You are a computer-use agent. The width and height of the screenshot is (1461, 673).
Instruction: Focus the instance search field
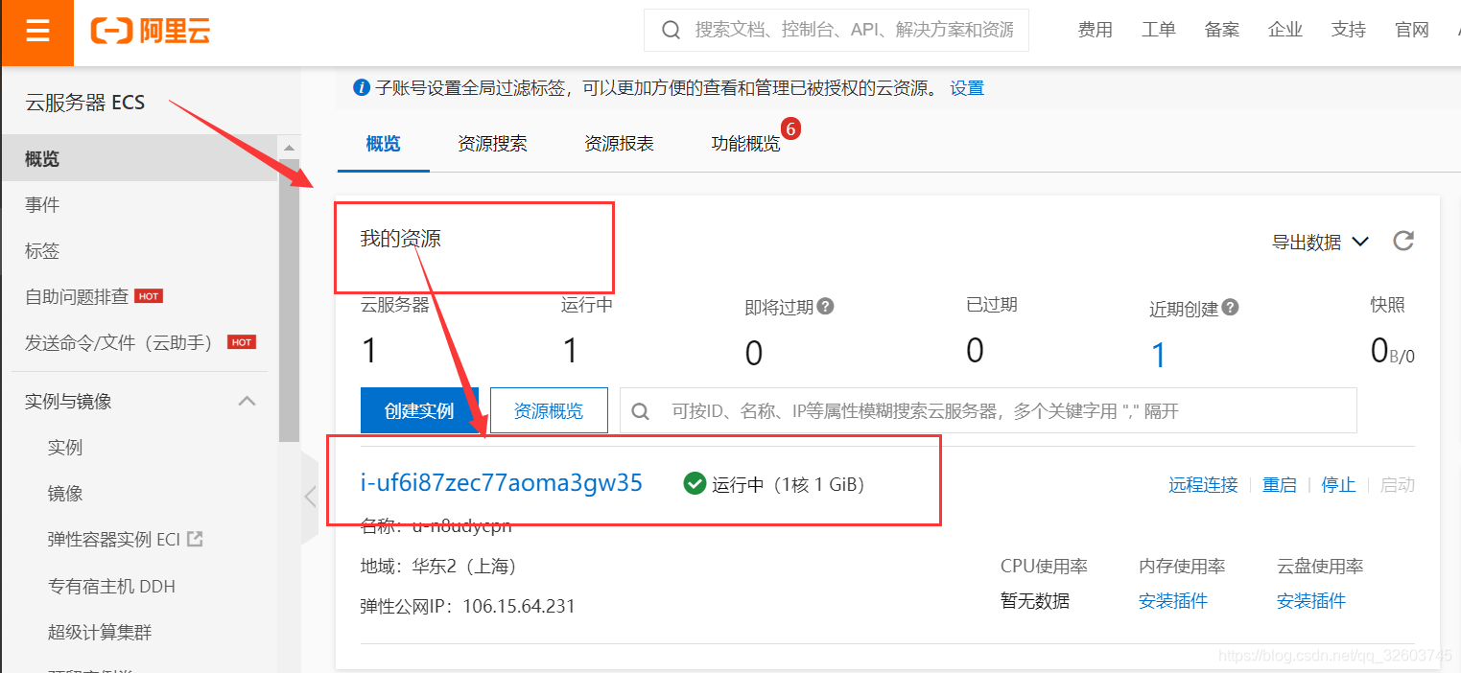click(x=988, y=411)
